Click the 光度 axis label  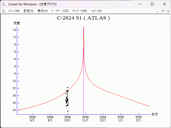(17, 23)
